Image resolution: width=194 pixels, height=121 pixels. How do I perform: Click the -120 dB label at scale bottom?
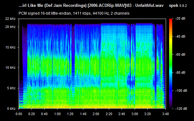coord(181,109)
